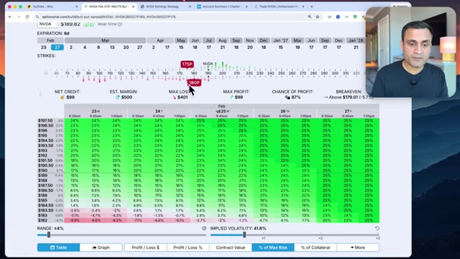460x259 pixels.
Task: Select the Aug 21 expiration date
Action: click(222, 47)
